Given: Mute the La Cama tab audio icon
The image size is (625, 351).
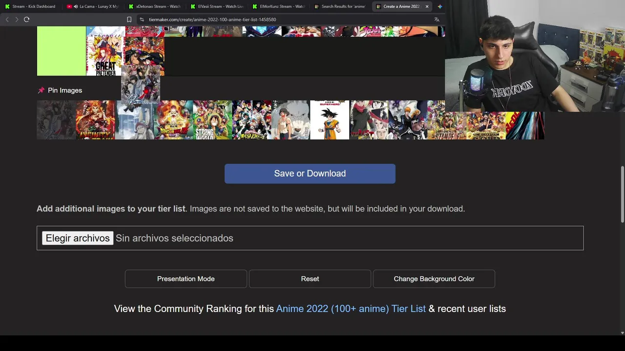Looking at the screenshot, I should click(x=76, y=6).
